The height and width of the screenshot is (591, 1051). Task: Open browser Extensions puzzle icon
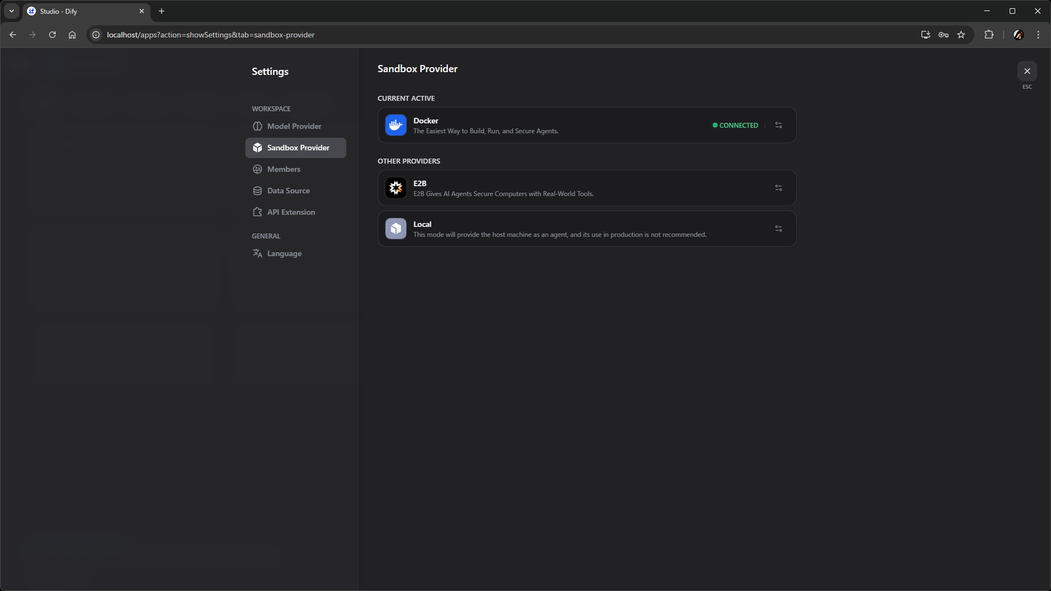coord(989,35)
